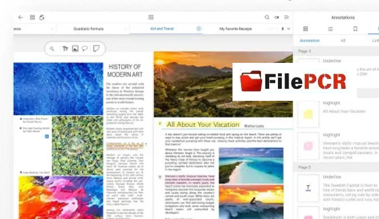The height and width of the screenshot is (219, 379).
Task: Expand the tab list dropdown chevron
Action: [x=289, y=29]
